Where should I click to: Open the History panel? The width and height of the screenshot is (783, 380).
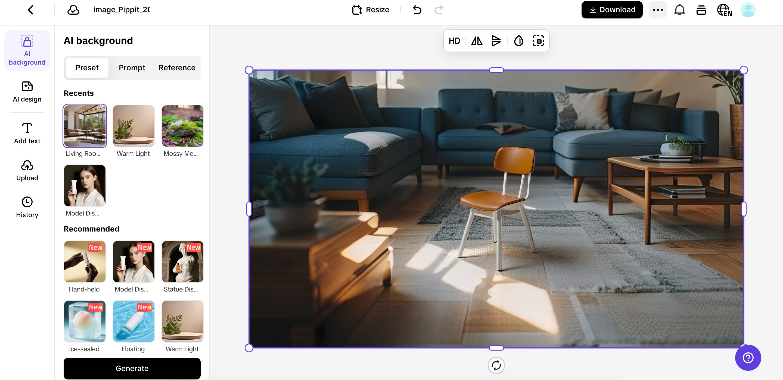[x=27, y=207]
